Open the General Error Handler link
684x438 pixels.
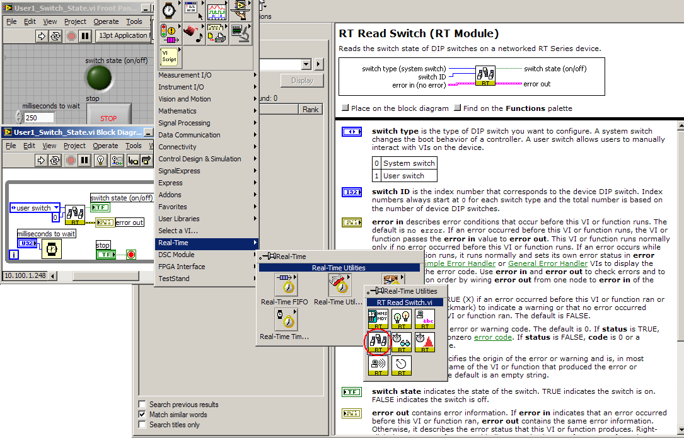547,263
